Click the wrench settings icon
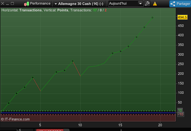This screenshot has height=131, width=191. click(x=147, y=4)
